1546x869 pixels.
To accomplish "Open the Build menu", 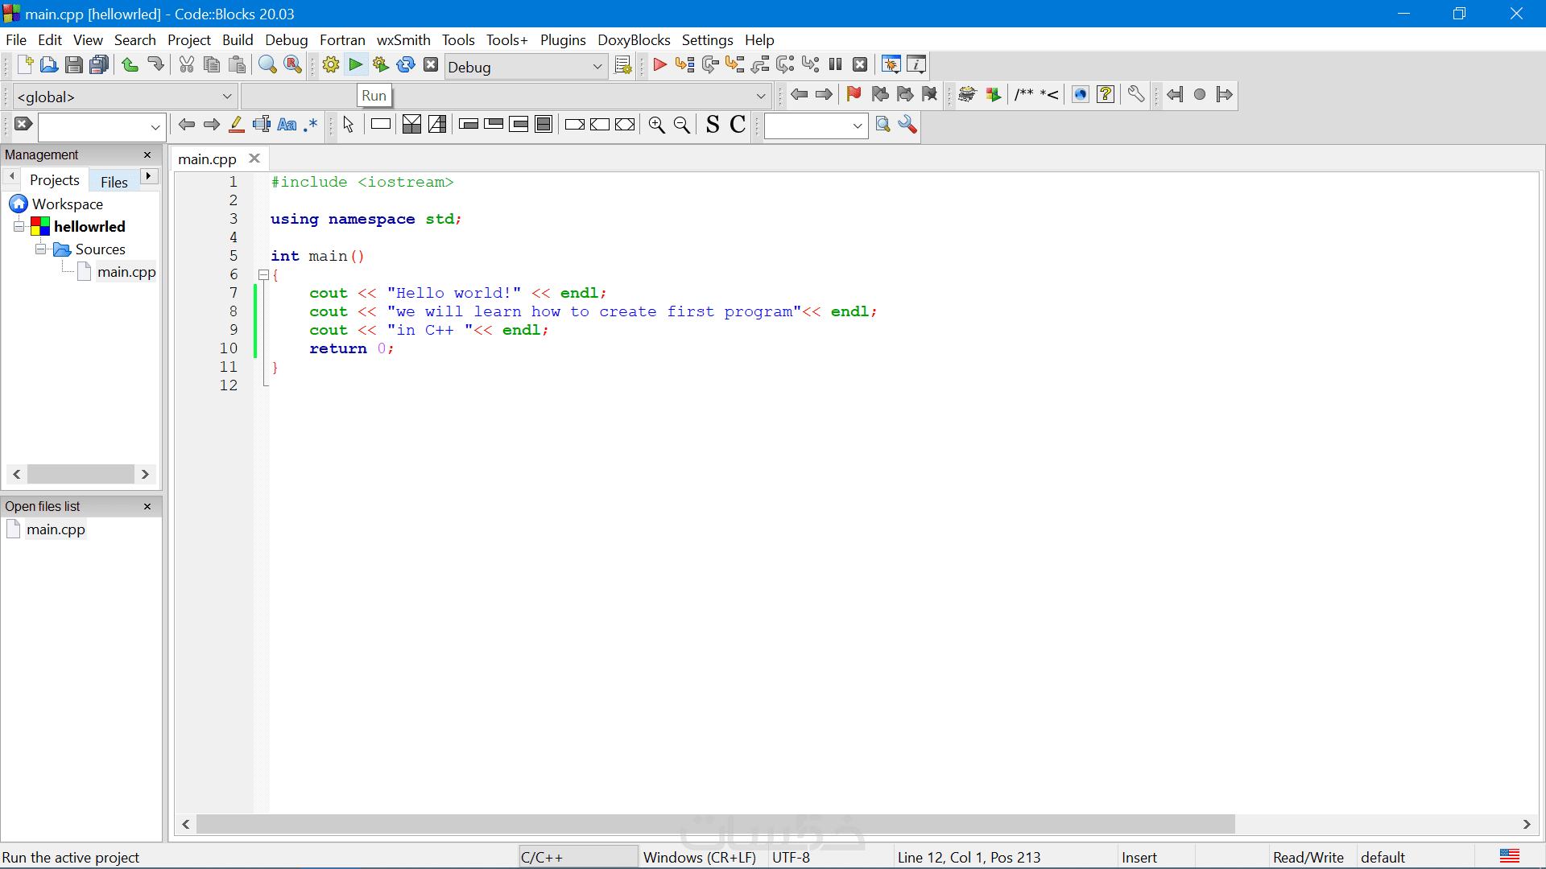I will [238, 40].
